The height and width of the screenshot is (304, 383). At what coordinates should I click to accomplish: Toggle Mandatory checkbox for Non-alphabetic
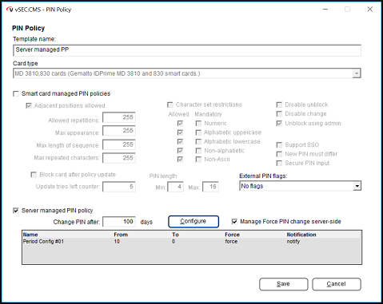coord(198,151)
